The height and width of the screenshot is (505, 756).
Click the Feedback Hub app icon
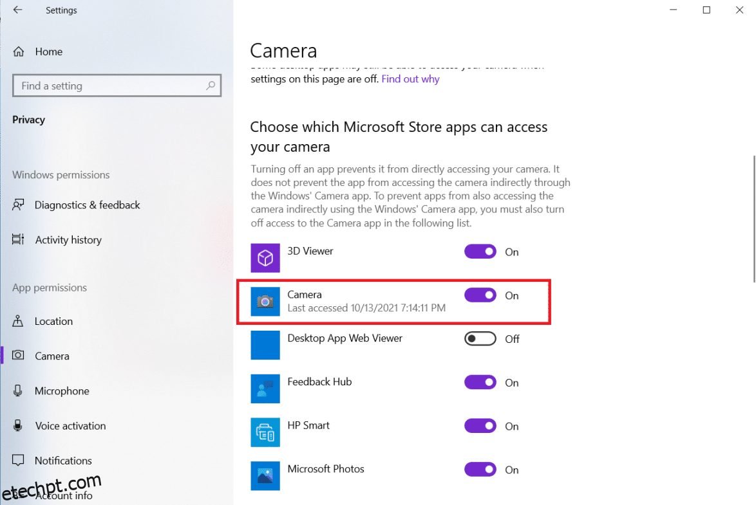[x=265, y=389]
